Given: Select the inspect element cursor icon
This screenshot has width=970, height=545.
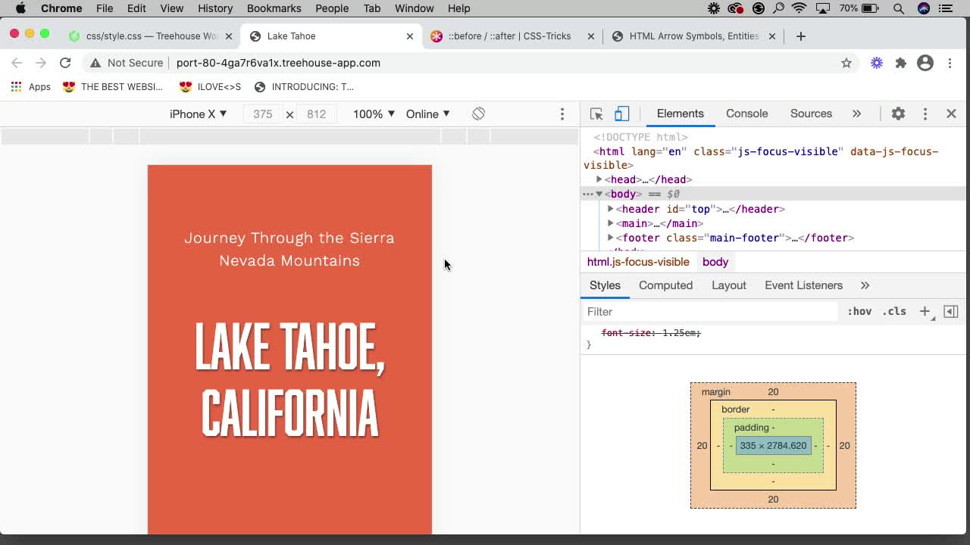Looking at the screenshot, I should point(596,113).
